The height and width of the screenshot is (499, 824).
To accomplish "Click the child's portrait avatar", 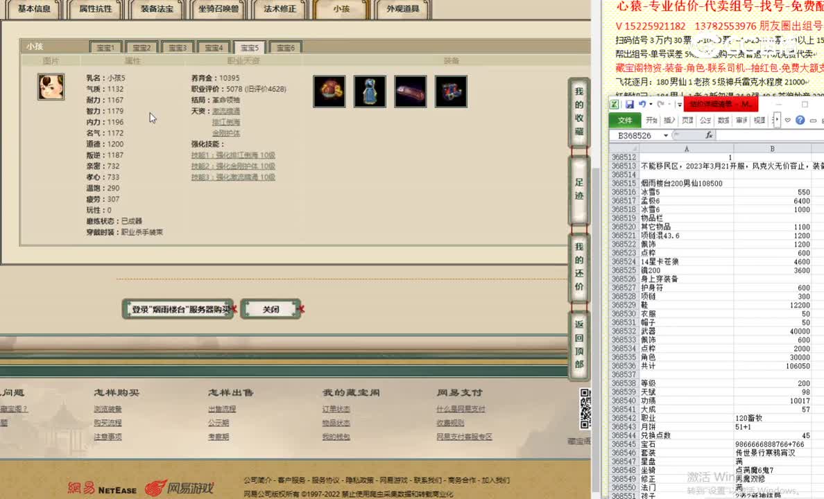I will click(51, 88).
